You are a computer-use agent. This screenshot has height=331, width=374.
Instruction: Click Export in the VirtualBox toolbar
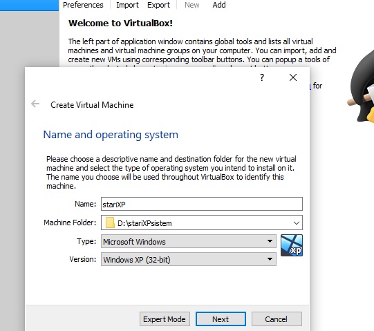[x=158, y=5]
